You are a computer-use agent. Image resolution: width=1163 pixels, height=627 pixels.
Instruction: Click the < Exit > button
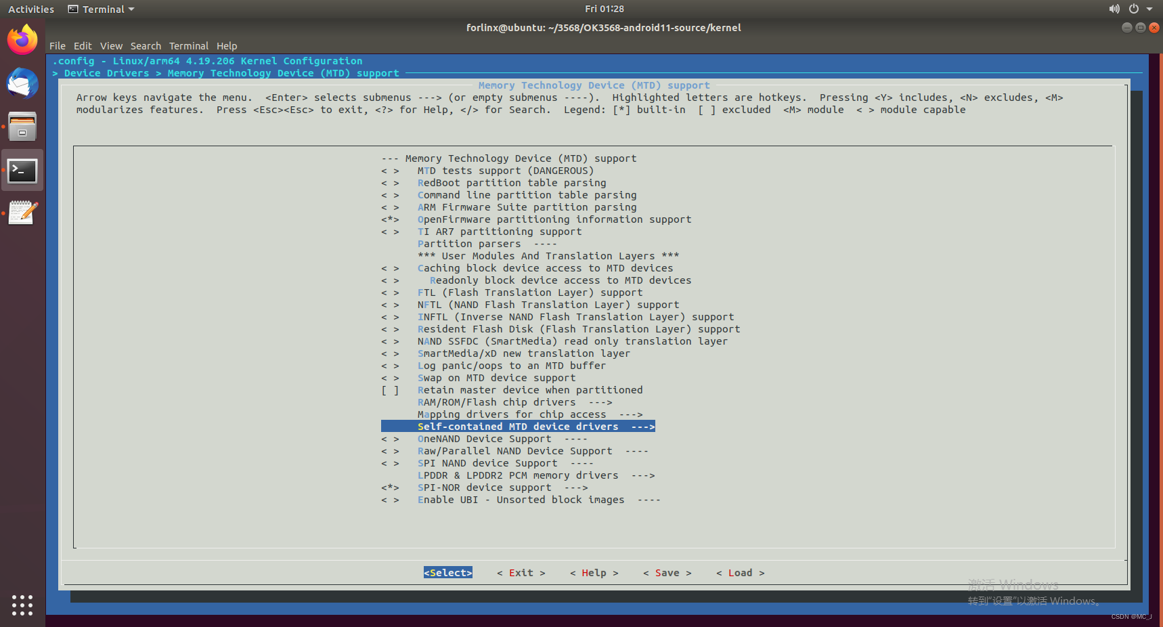pos(521,573)
